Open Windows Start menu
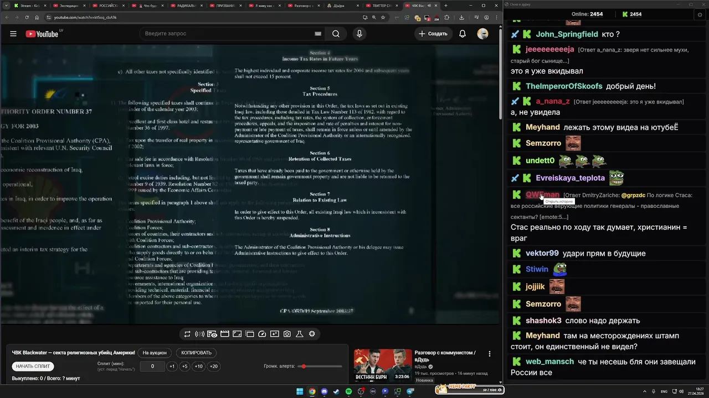The width and height of the screenshot is (709, 398). pyautogui.click(x=300, y=391)
